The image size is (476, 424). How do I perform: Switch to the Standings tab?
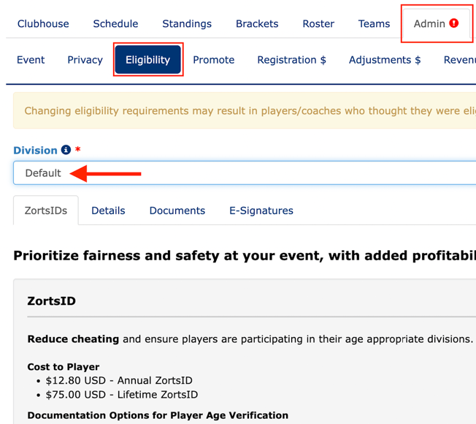coord(187,23)
